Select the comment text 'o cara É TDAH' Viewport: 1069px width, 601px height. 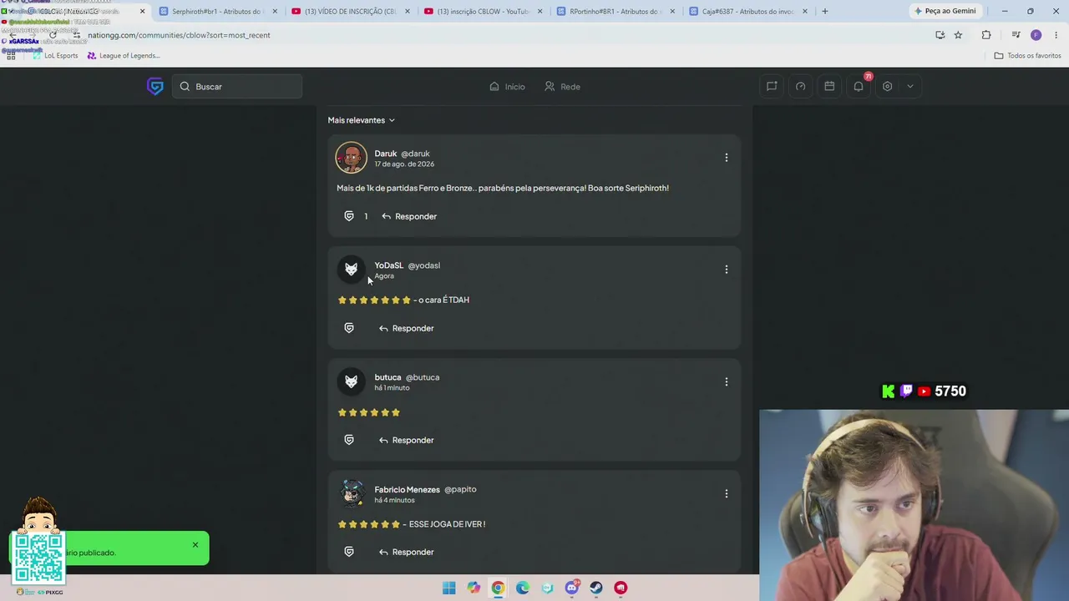(x=443, y=300)
